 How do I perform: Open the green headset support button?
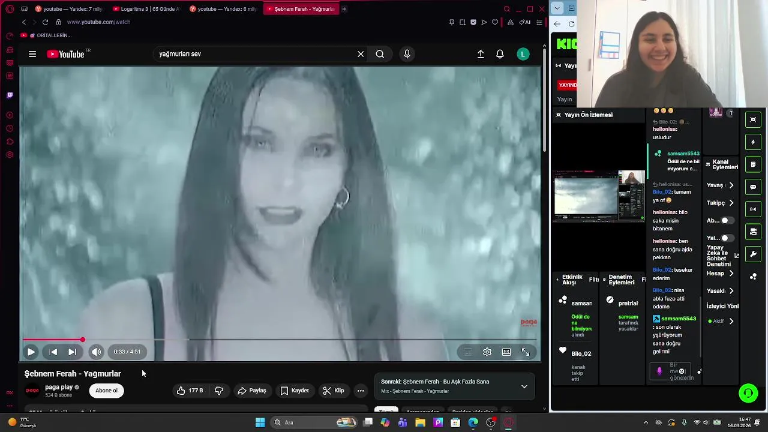[x=748, y=394]
